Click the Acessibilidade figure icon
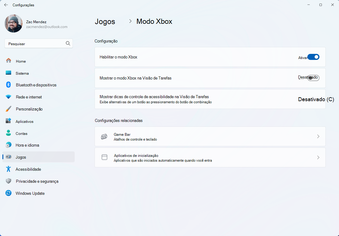 point(8,169)
